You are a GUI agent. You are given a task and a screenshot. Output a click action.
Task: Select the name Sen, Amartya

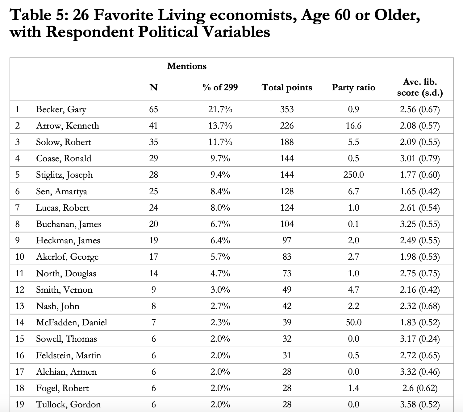click(x=61, y=192)
